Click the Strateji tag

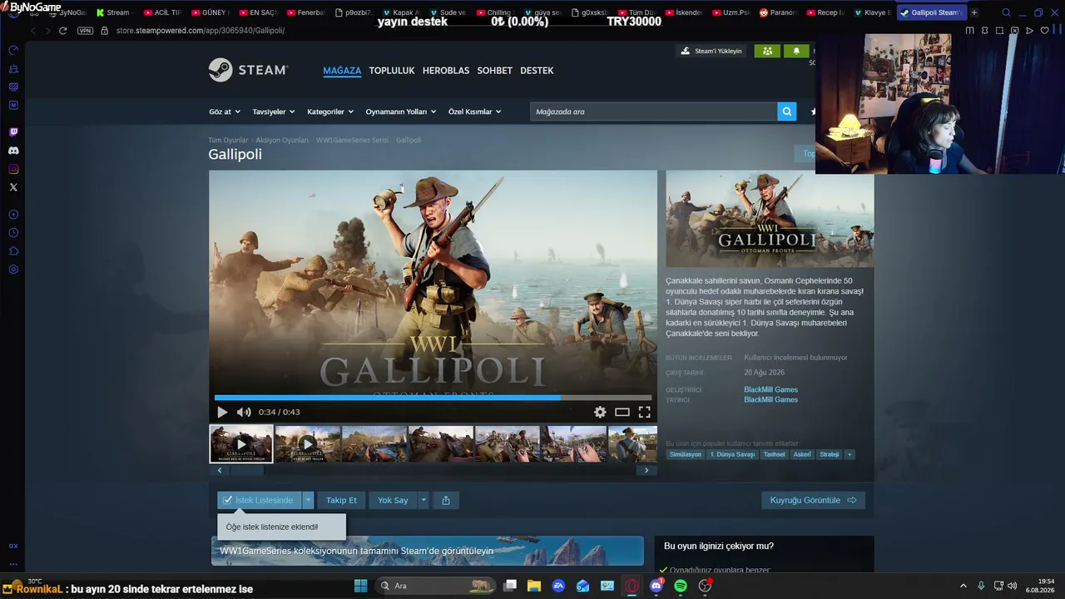point(830,454)
